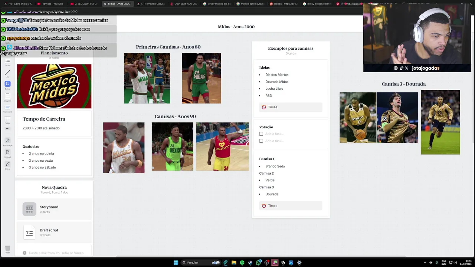475x267 pixels.
Task: Click the Camisas - Anos 90 heading
Action: [175, 116]
